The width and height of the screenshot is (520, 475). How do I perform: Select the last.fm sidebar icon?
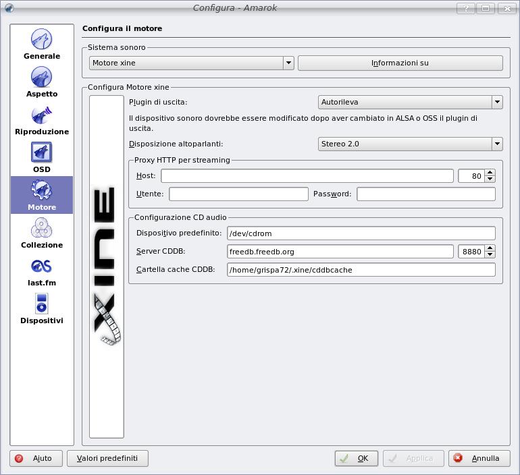point(42,266)
